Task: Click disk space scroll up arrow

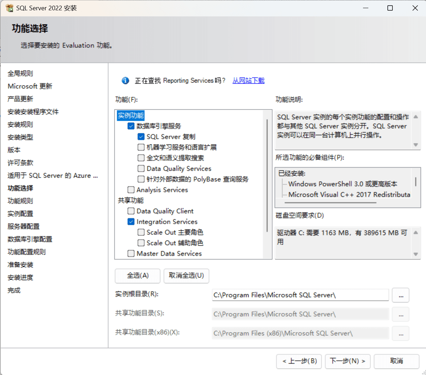Action: (x=416, y=232)
